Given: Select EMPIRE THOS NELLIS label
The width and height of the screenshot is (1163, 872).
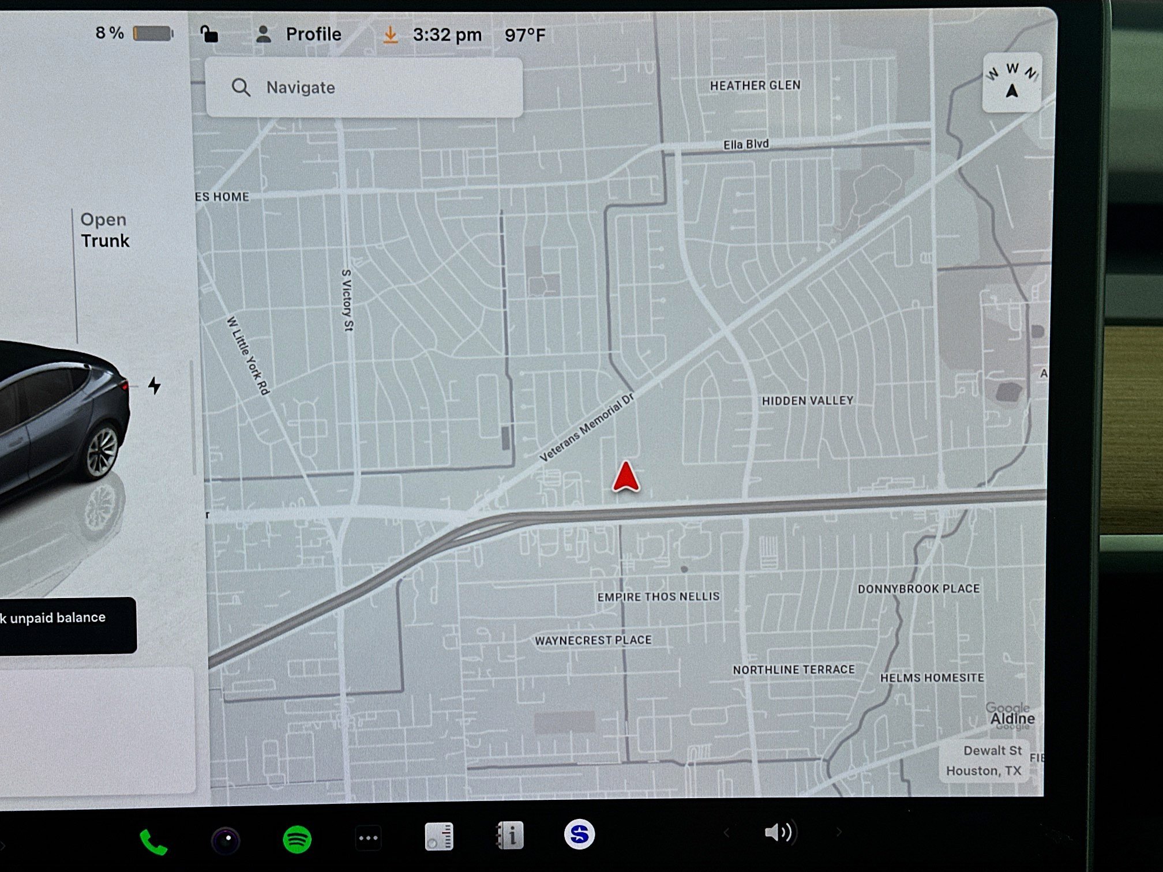Looking at the screenshot, I should [x=658, y=597].
